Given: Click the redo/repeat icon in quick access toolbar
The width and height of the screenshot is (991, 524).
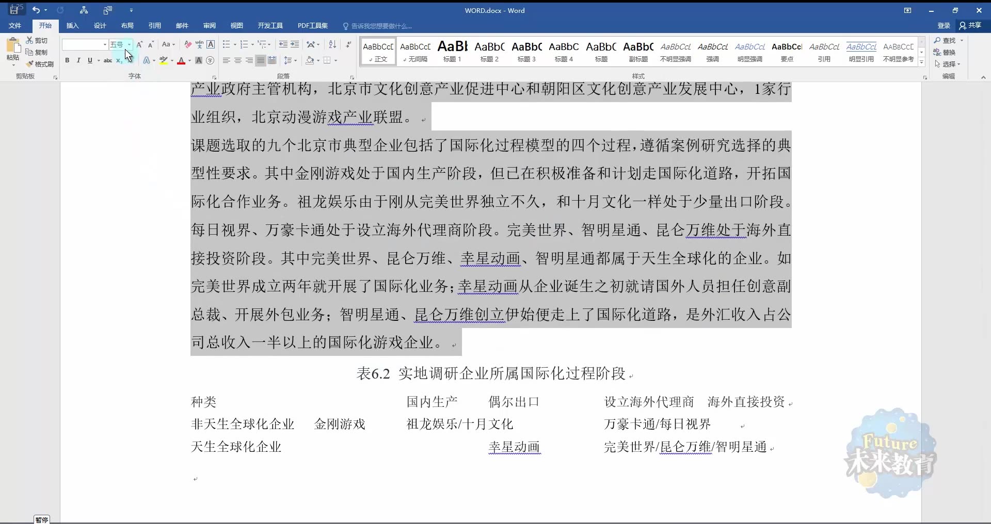Looking at the screenshot, I should [x=60, y=10].
